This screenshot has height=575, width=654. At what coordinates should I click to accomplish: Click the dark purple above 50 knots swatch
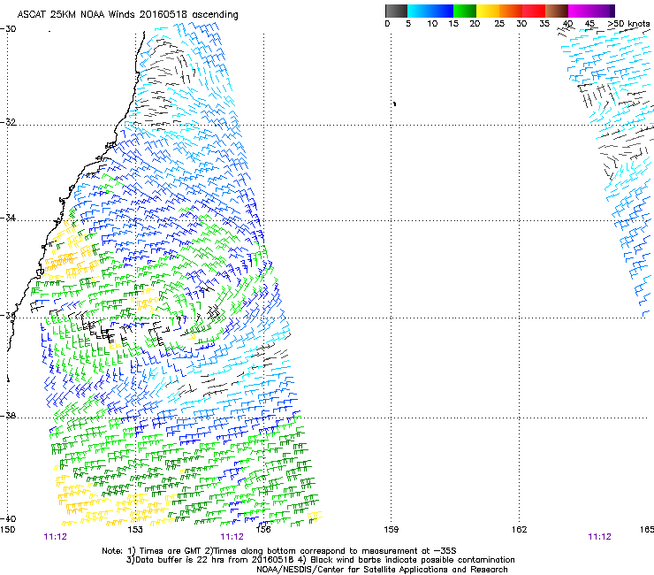pos(612,11)
